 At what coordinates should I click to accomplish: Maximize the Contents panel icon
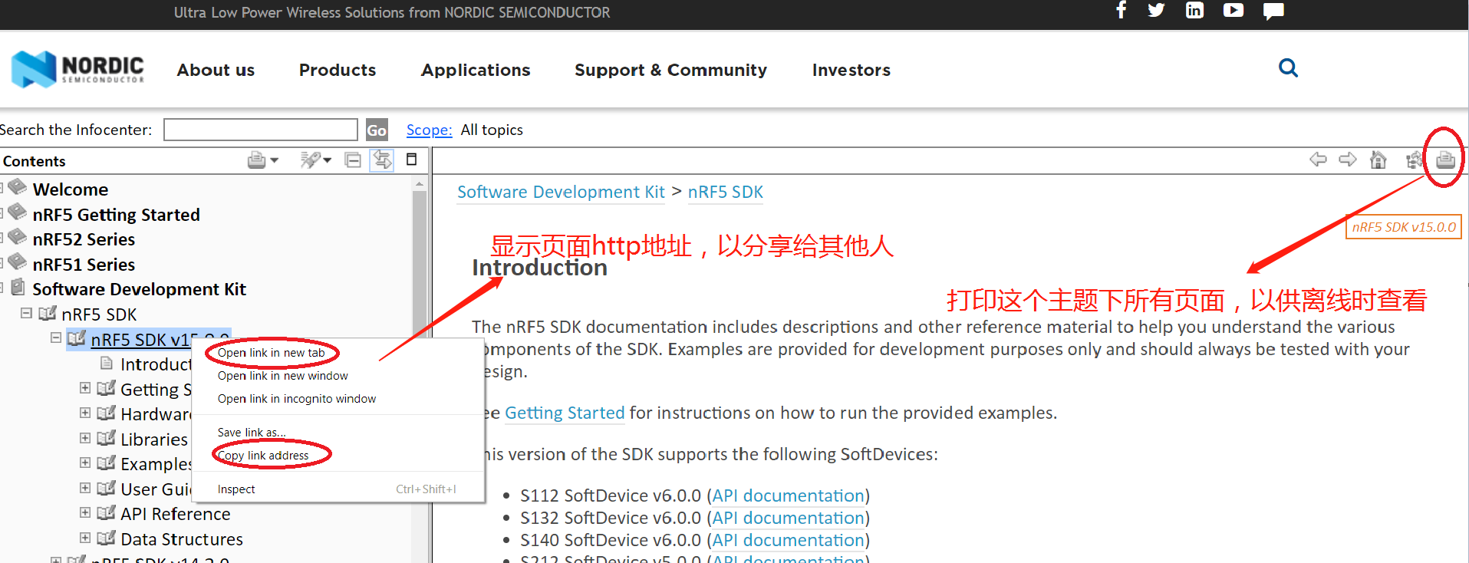click(x=411, y=160)
